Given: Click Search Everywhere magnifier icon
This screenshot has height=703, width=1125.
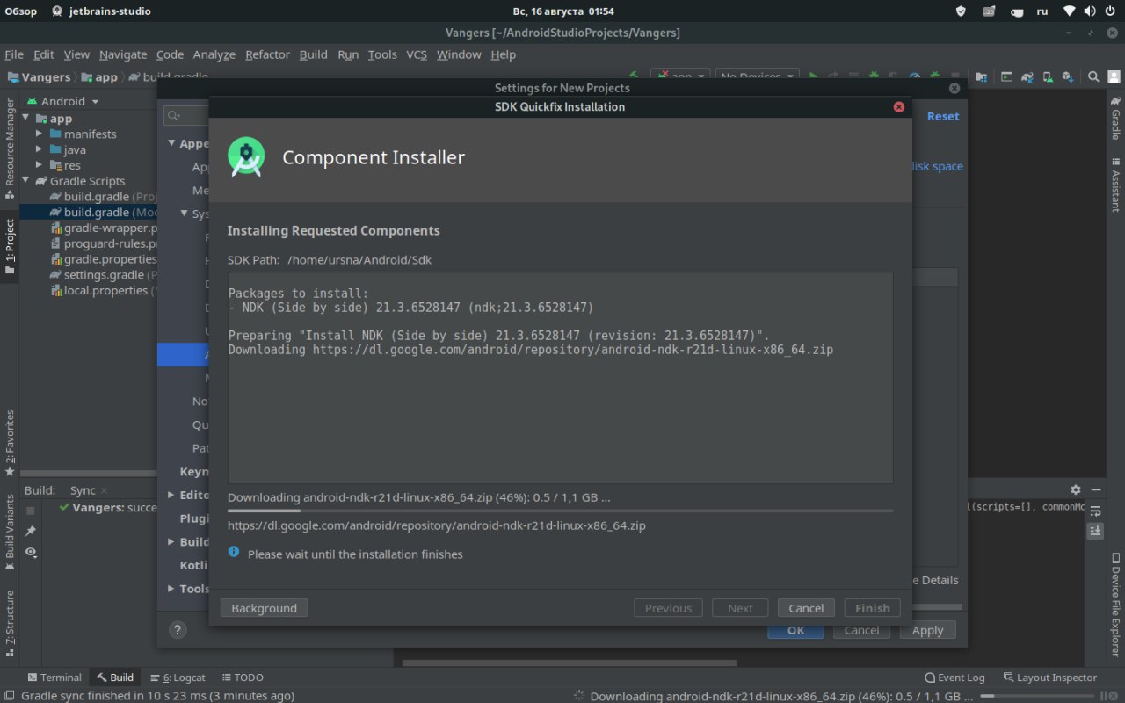Looking at the screenshot, I should 1093,76.
